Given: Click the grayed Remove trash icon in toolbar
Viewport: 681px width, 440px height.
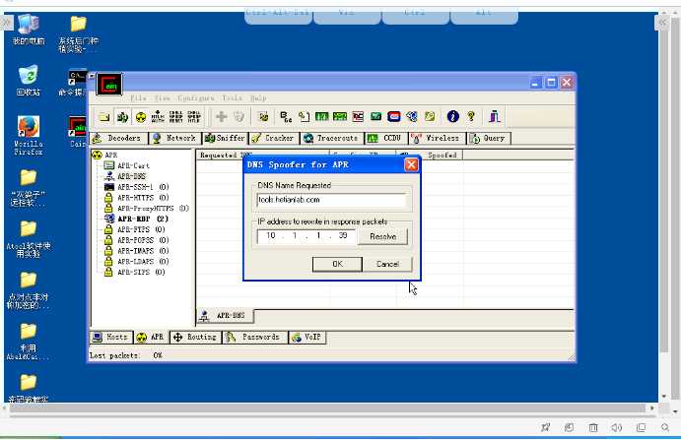Looking at the screenshot, I should point(239,117).
